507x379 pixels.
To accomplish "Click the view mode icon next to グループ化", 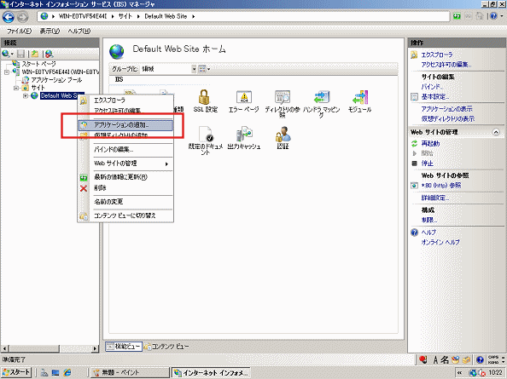I will (202, 69).
